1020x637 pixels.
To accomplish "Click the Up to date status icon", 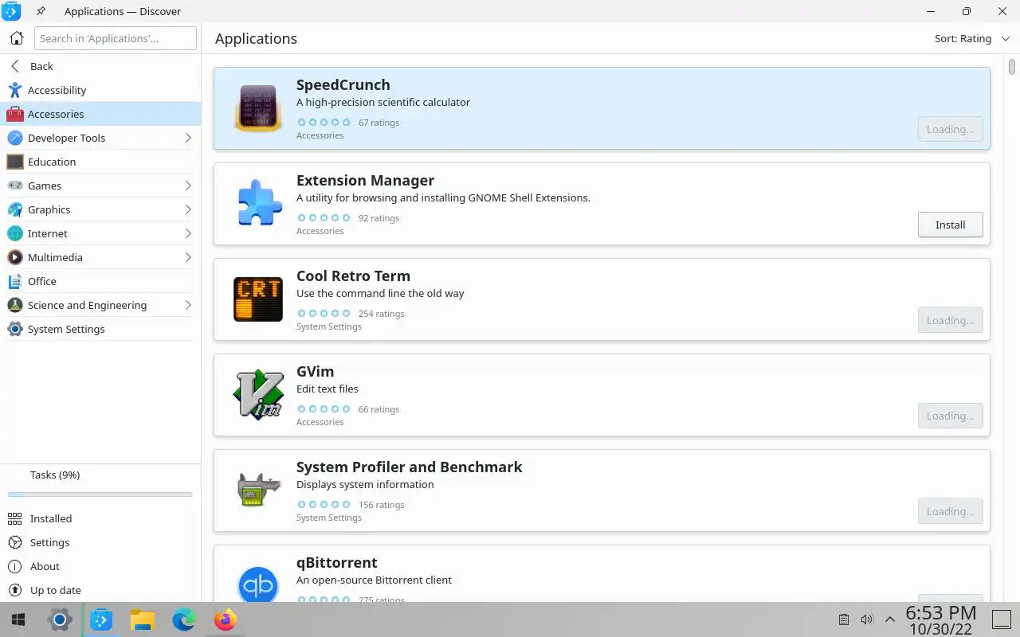I will 15,590.
